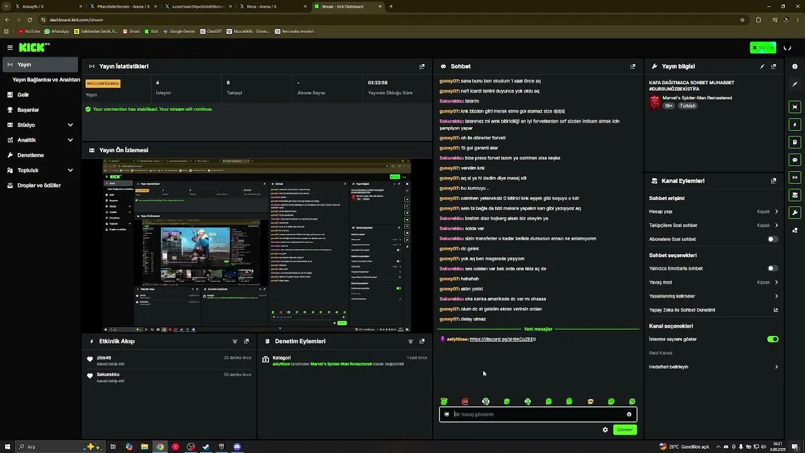The height and width of the screenshot is (453, 805).
Task: Expand Hedefleri belirleyin
Action: (x=713, y=367)
